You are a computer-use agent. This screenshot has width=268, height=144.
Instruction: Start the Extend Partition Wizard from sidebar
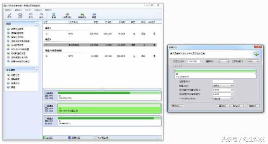(15, 29)
